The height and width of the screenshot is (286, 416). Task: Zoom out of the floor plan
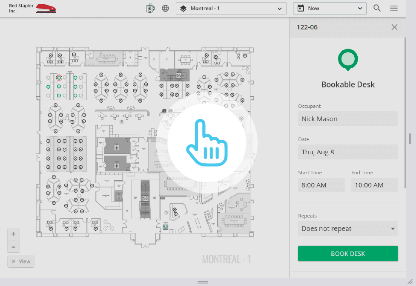click(13, 246)
